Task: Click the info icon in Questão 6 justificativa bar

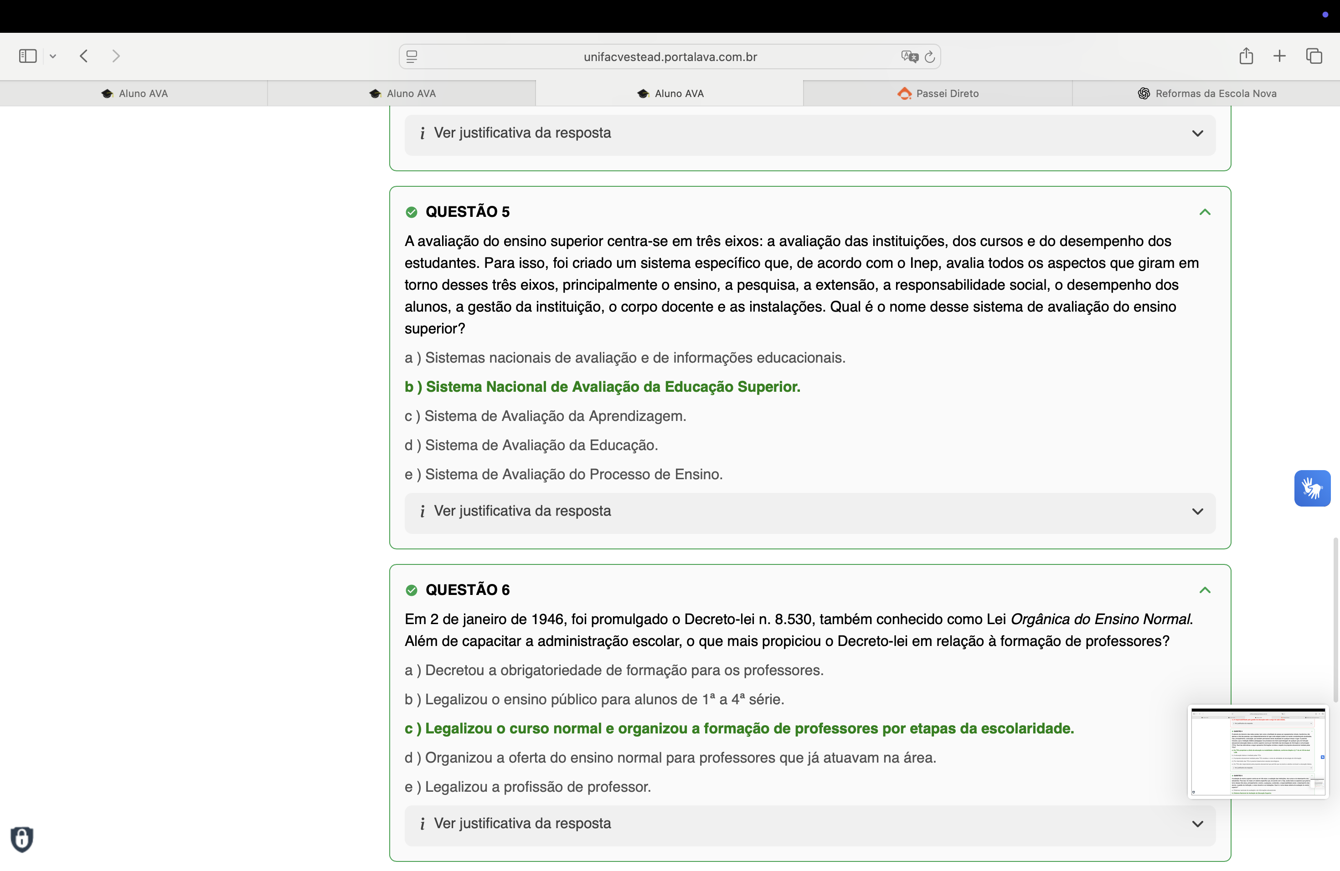Action: pyautogui.click(x=422, y=824)
